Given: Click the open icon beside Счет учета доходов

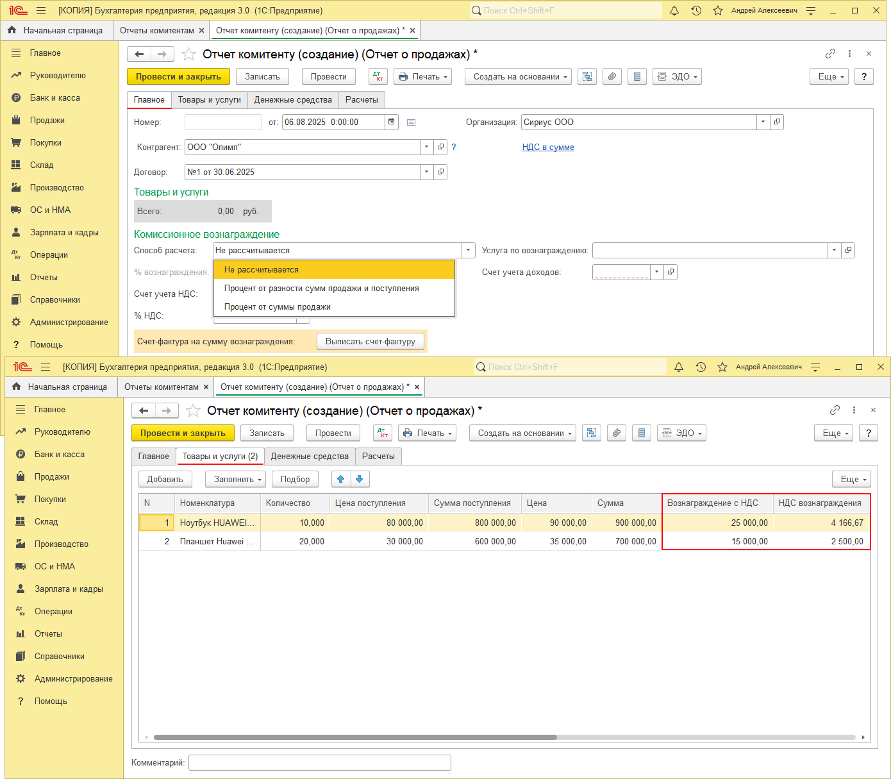Looking at the screenshot, I should pyautogui.click(x=670, y=272).
